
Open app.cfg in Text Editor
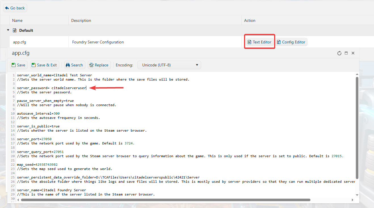(x=259, y=42)
